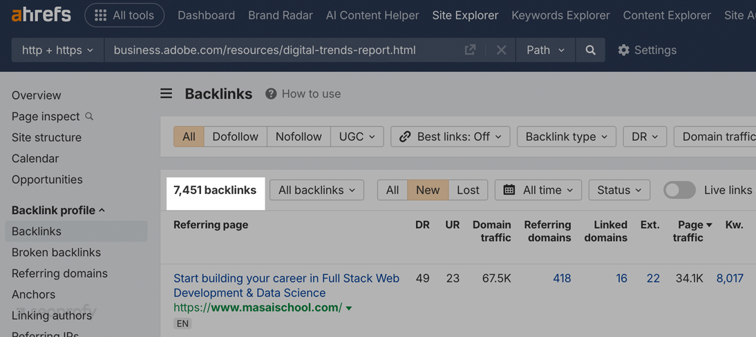Sort by UR column header
The height and width of the screenshot is (337, 756).
click(452, 224)
